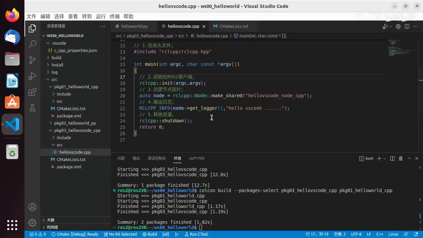Open the Search view in activity bar

(32, 44)
